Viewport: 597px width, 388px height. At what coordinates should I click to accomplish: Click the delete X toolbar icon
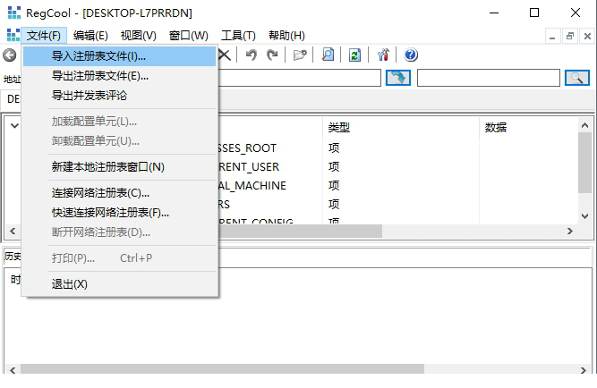coord(225,55)
